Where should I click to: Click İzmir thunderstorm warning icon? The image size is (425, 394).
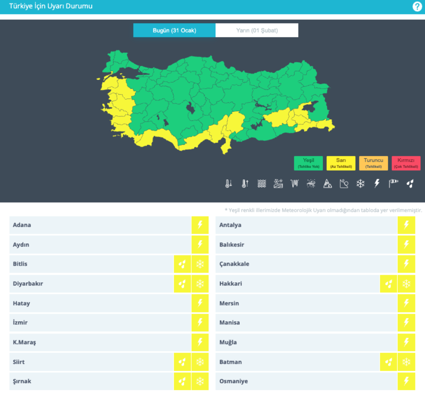click(200, 323)
